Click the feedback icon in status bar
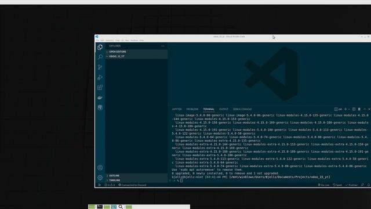 [x=362, y=185]
